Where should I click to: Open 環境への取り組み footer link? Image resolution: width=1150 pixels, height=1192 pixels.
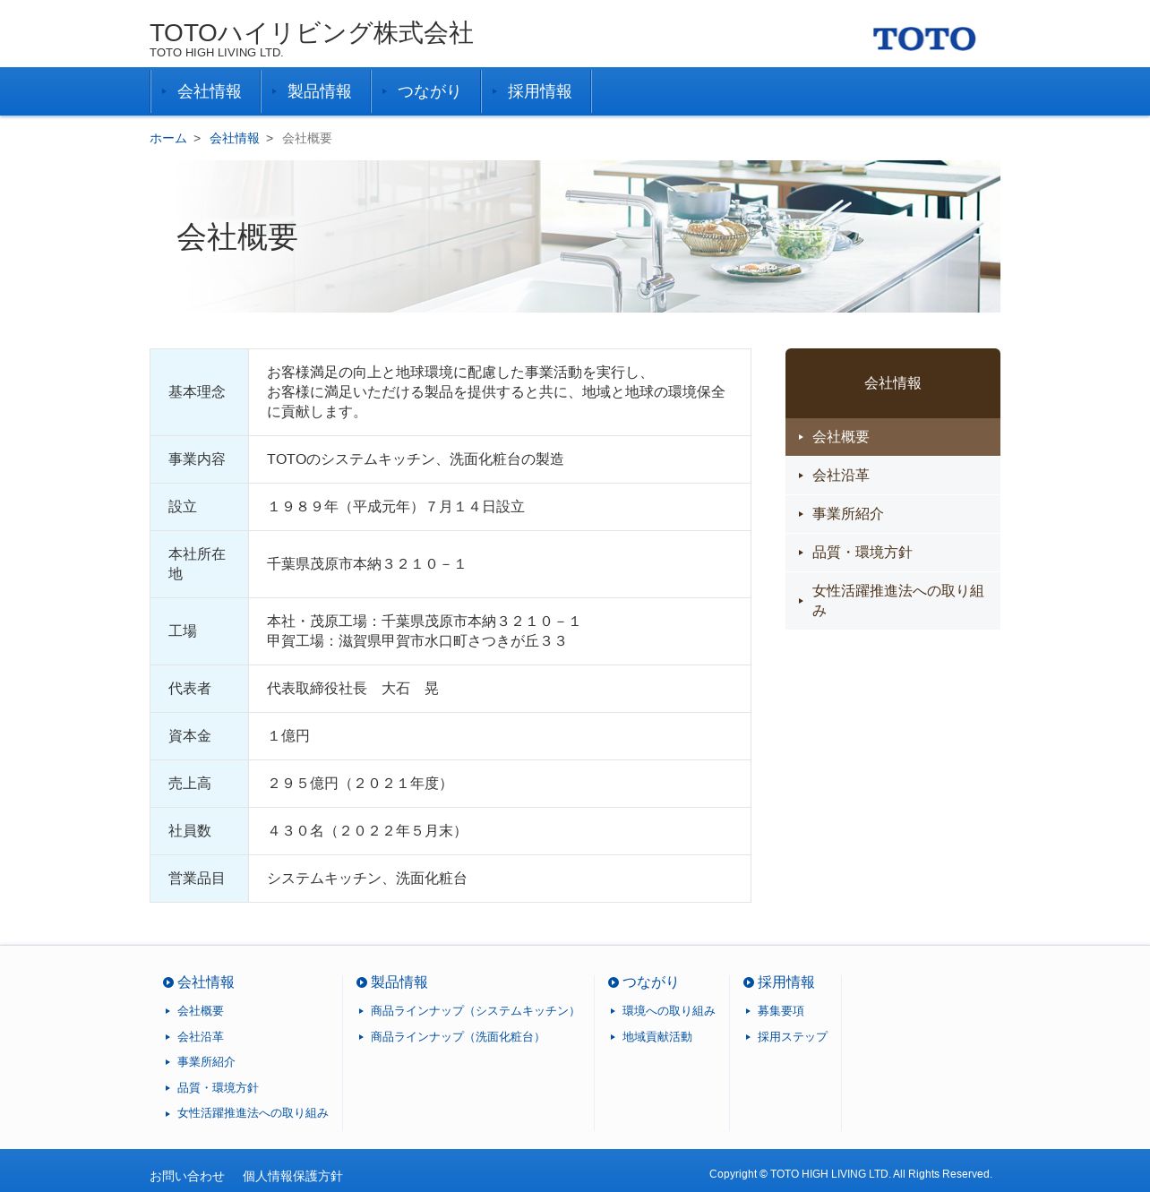tap(669, 1011)
